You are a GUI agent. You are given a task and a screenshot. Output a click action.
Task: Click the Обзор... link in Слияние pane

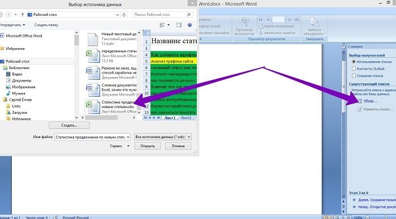pyautogui.click(x=370, y=101)
